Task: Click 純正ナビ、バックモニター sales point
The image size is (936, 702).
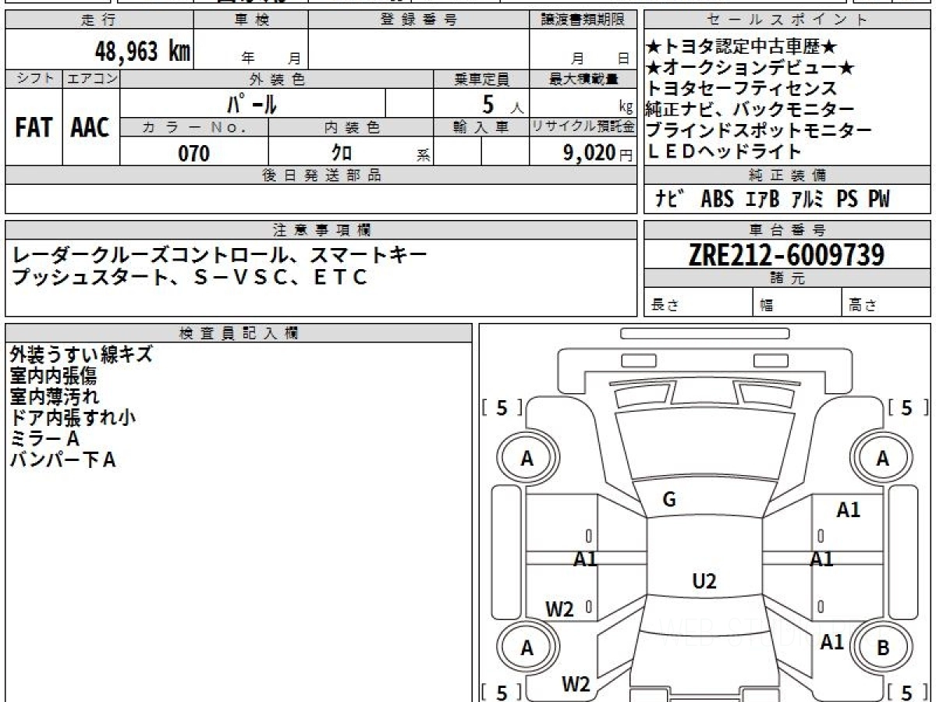Action: pyautogui.click(x=750, y=110)
